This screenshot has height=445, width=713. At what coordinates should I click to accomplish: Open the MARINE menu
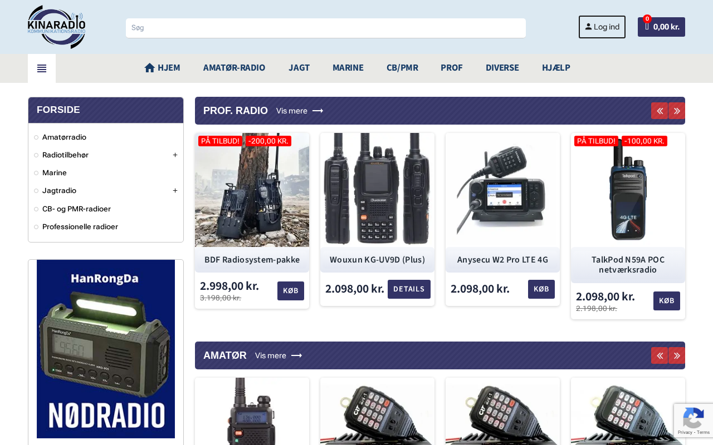coord(348,68)
